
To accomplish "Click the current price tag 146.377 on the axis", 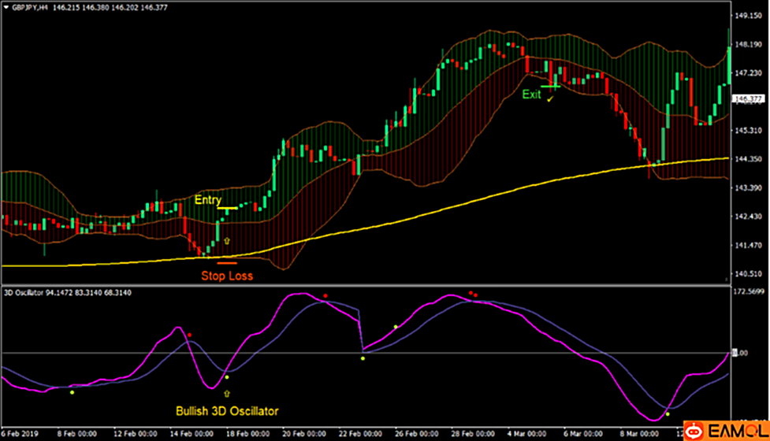I will pos(746,99).
